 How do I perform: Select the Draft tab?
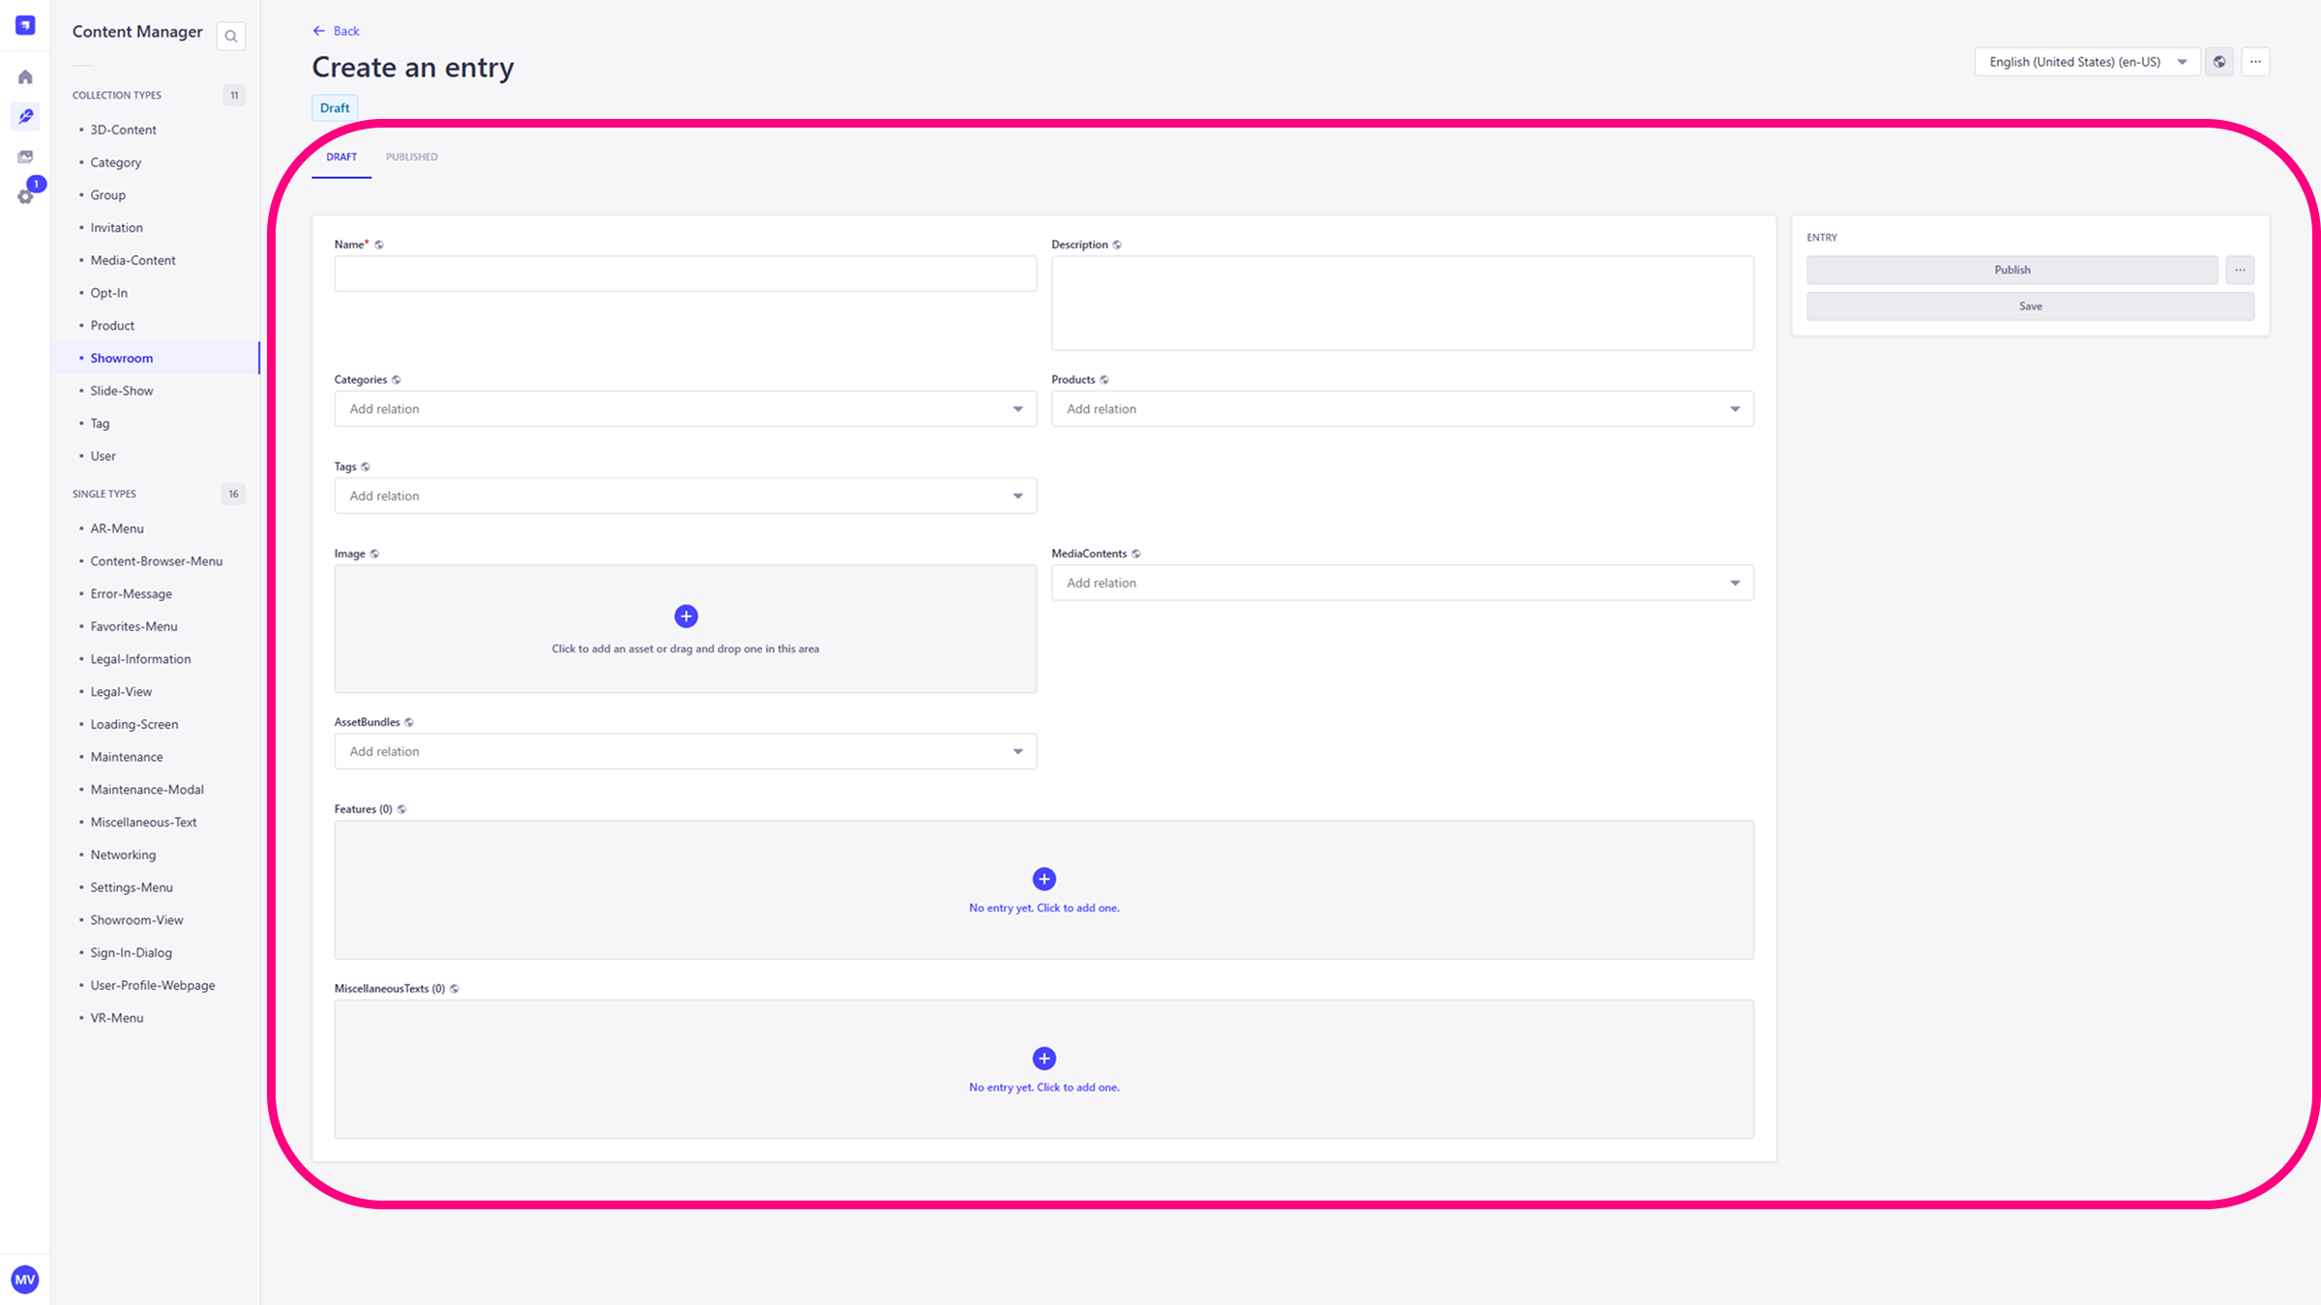tap(341, 157)
